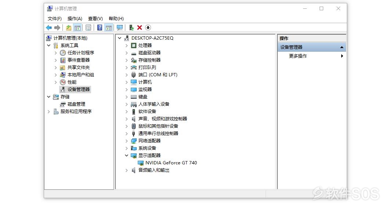Collapse the DESKTOP-A2C75EQ root node
Viewport: 385px width, 204px height.
(119, 38)
